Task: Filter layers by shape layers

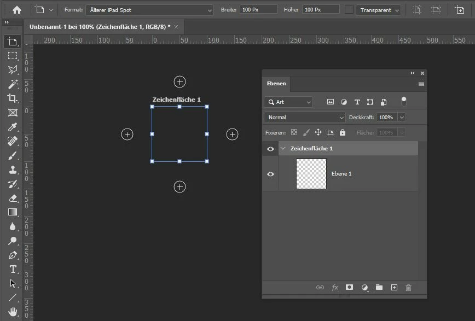Action: [370, 102]
